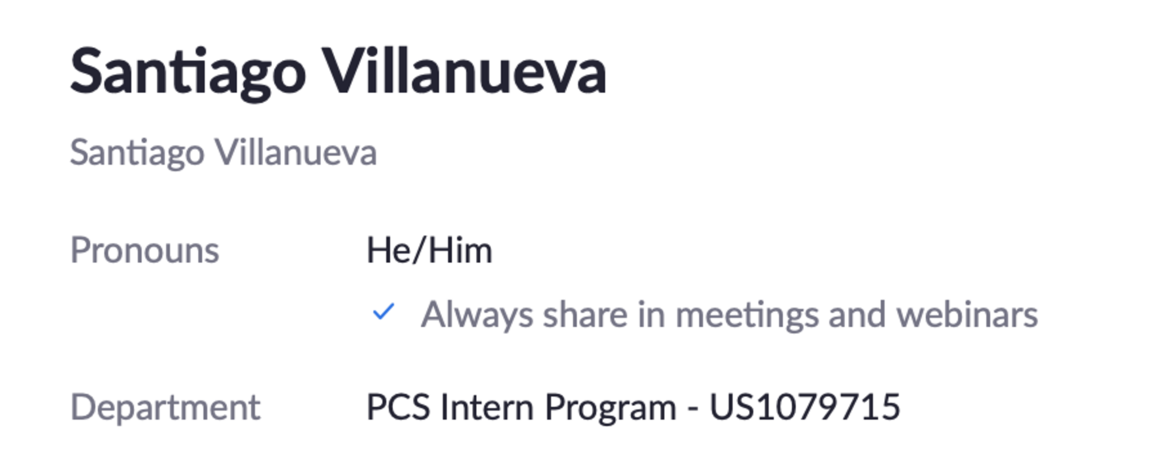Click "Him" in the pronoun value
Screen dimensions: 1164x466
pyautogui.click(x=460, y=250)
